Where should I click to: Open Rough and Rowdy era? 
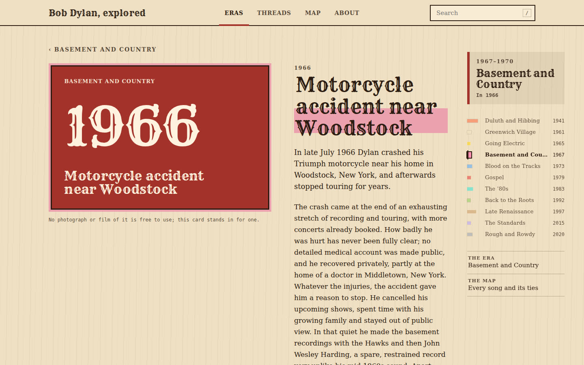point(516,234)
